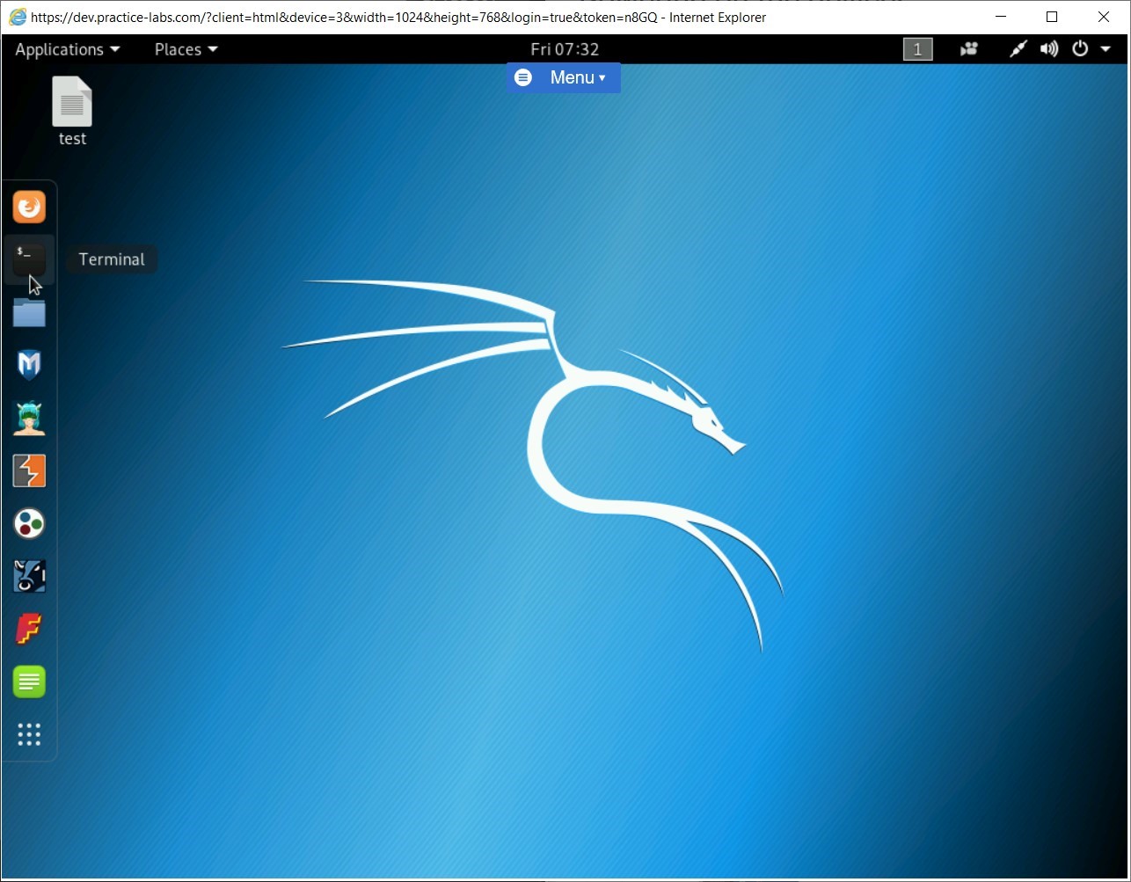
Task: Open Burp Suite from the dock
Action: coord(29,470)
